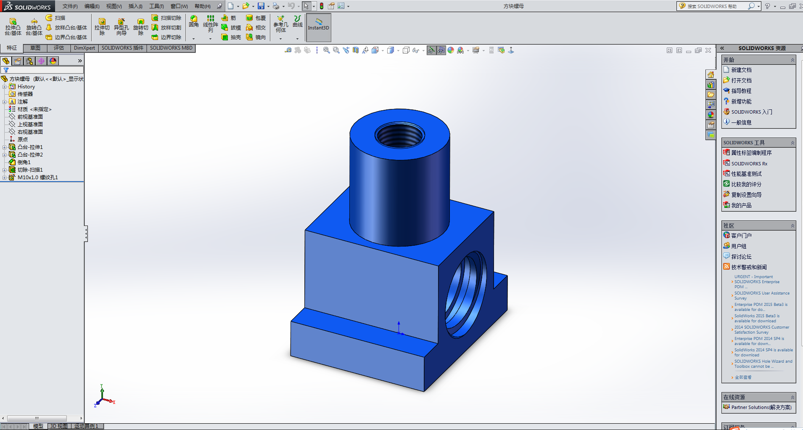Select the 拔模 draft tool
This screenshot has height=430, width=803.
click(231, 27)
